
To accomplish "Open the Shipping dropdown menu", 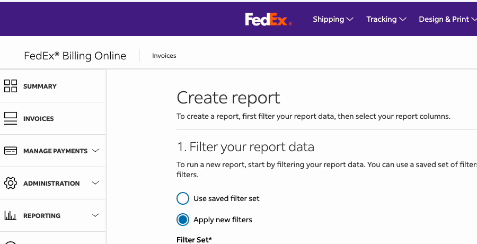I will (333, 19).
